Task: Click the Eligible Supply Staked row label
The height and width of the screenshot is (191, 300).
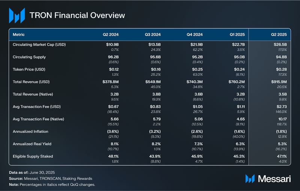Action: click(33, 156)
